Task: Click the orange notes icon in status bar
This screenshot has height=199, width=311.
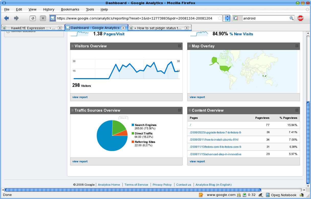Action: (x=201, y=195)
